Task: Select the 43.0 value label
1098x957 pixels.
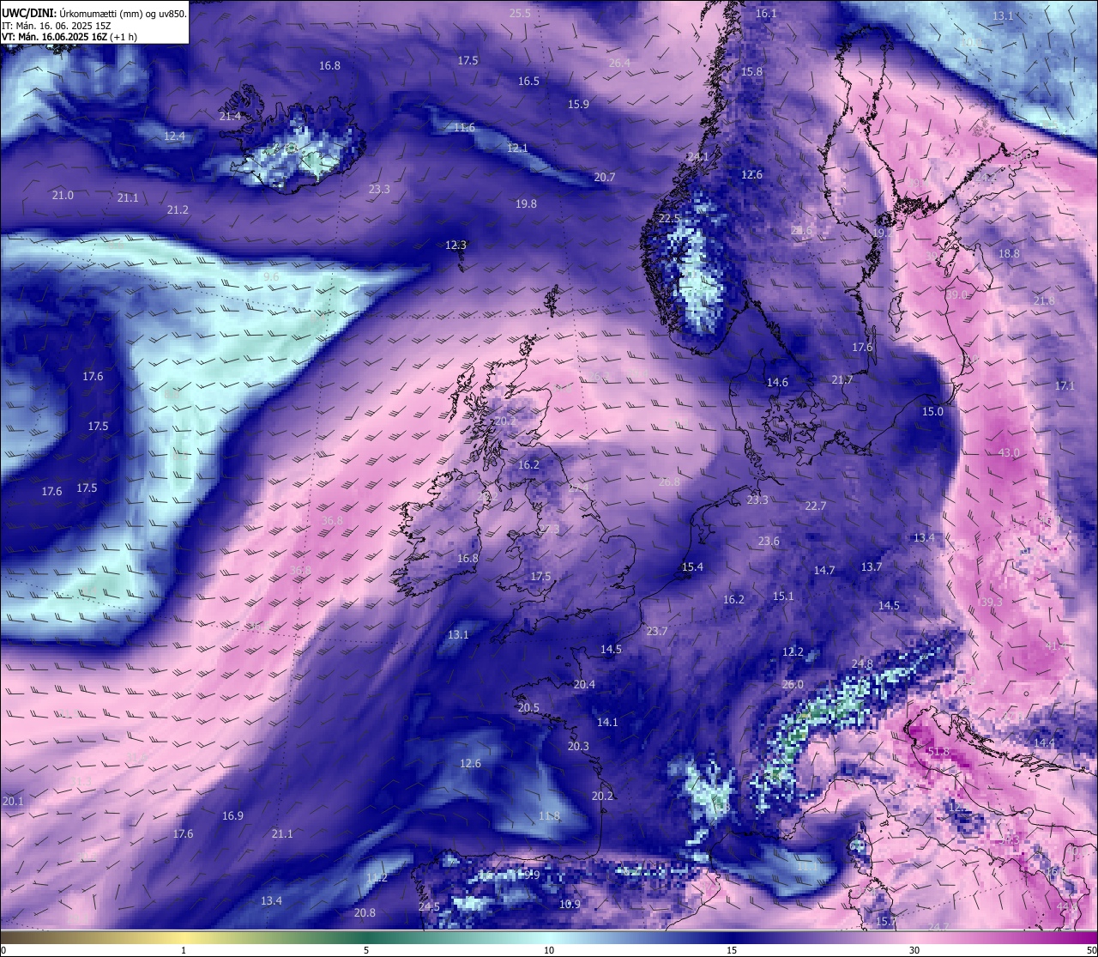Action: pyautogui.click(x=1009, y=452)
